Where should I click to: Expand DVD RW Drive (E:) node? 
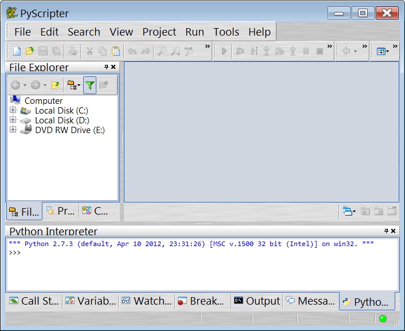tap(13, 130)
